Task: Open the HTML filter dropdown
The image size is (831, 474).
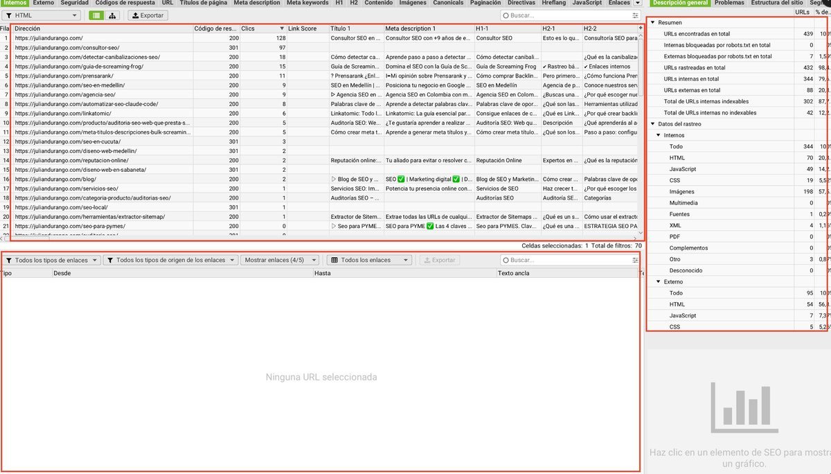Action: [42, 15]
